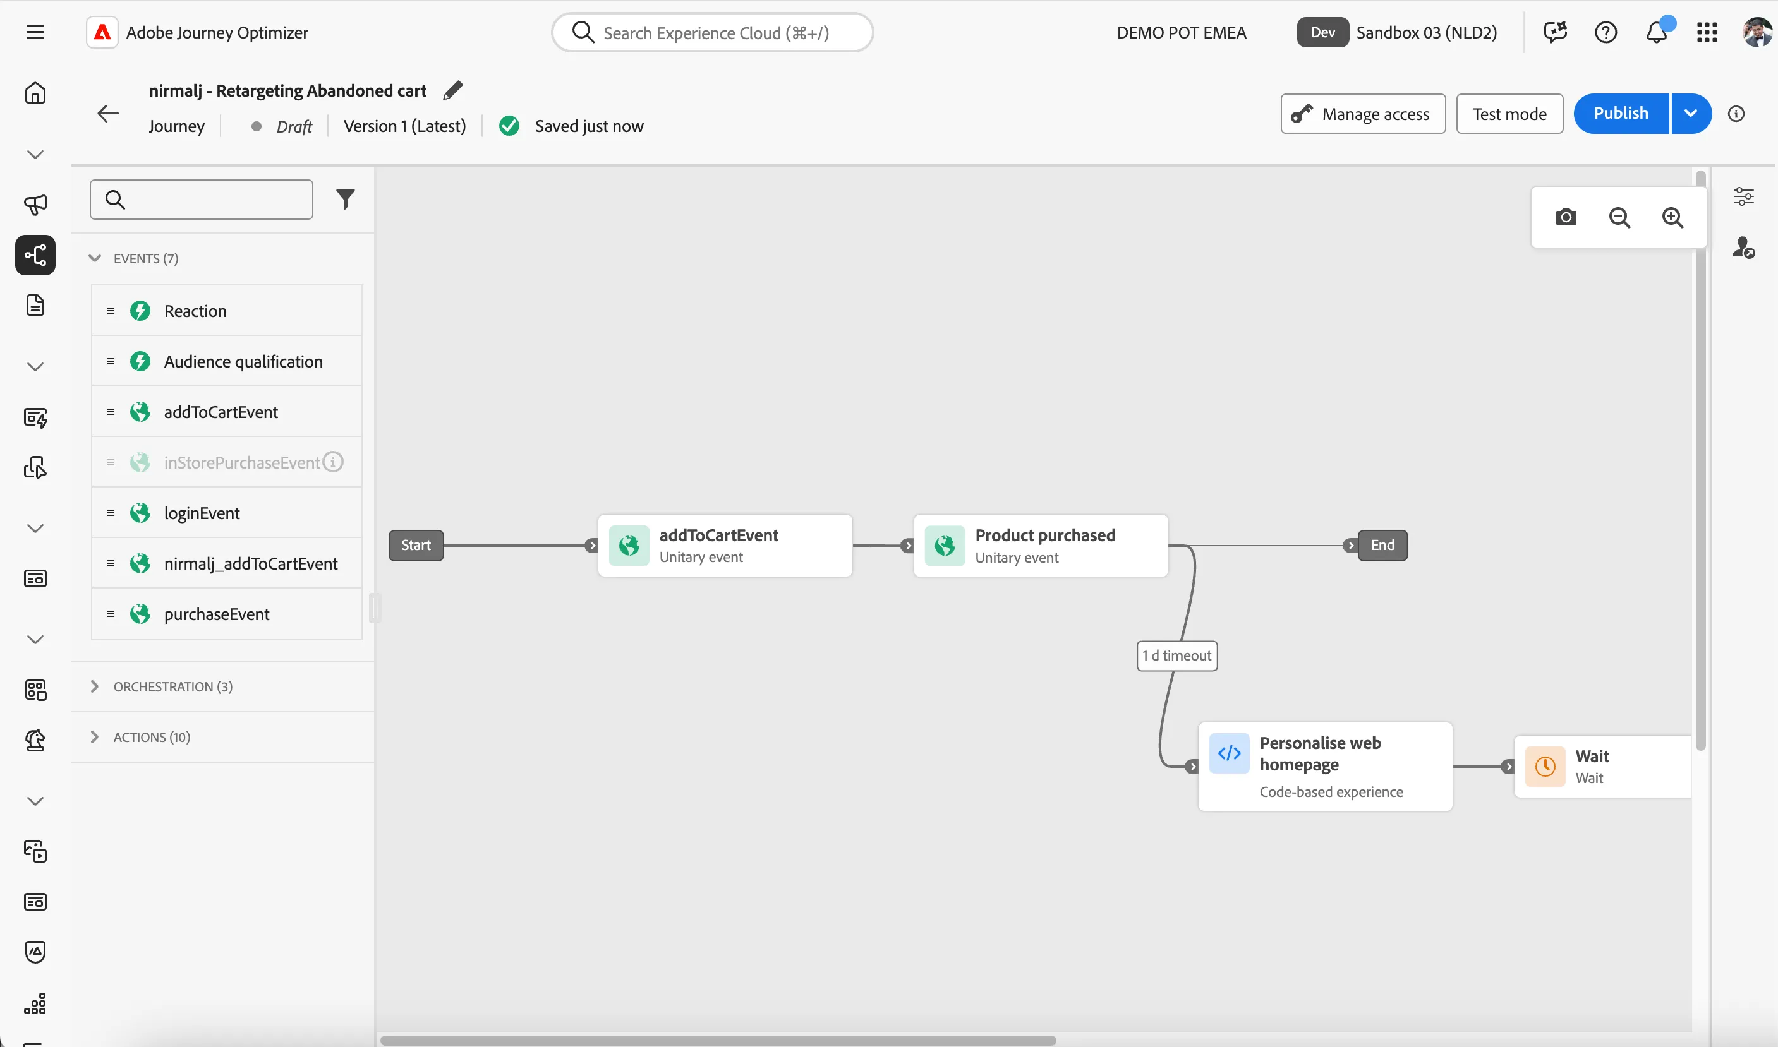
Task: Edit journey name with pencil icon
Action: (x=452, y=90)
